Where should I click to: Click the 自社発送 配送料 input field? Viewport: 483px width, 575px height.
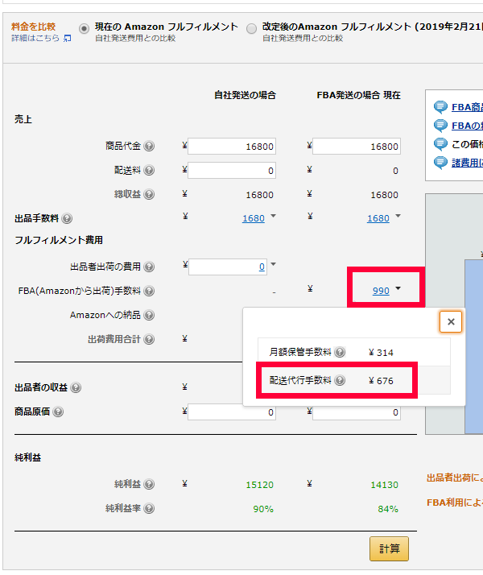(233, 171)
